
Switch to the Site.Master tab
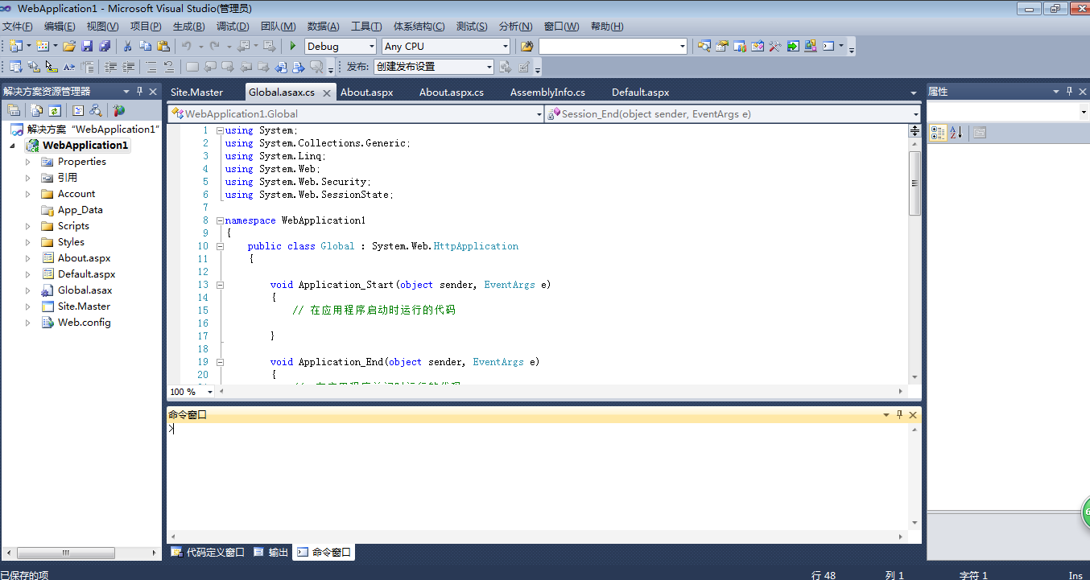coord(196,92)
